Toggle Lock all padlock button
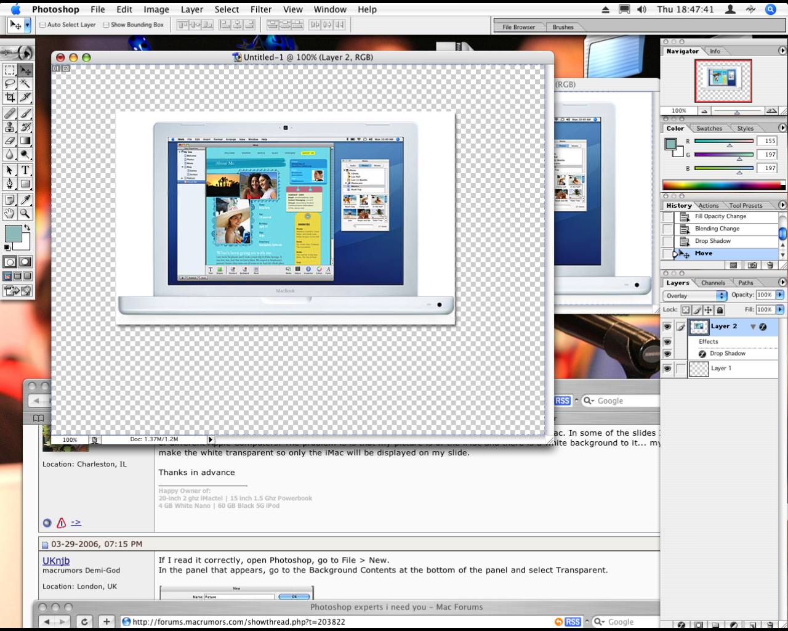Image resolution: width=788 pixels, height=631 pixels. point(720,310)
